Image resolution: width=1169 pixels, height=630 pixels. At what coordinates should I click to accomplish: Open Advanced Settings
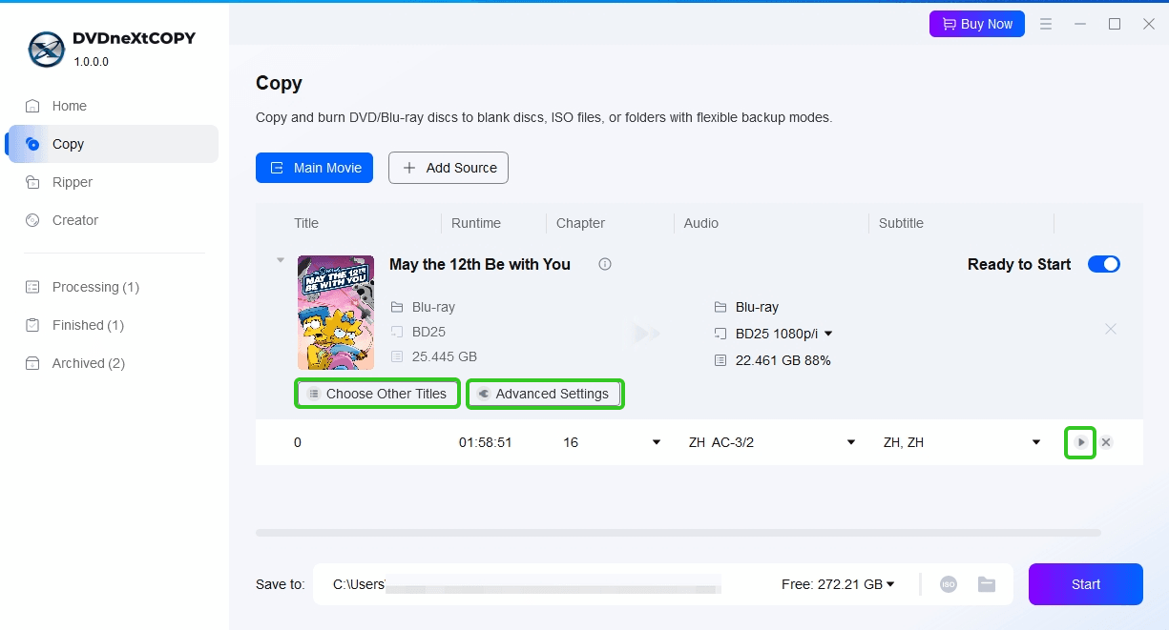[x=545, y=394]
